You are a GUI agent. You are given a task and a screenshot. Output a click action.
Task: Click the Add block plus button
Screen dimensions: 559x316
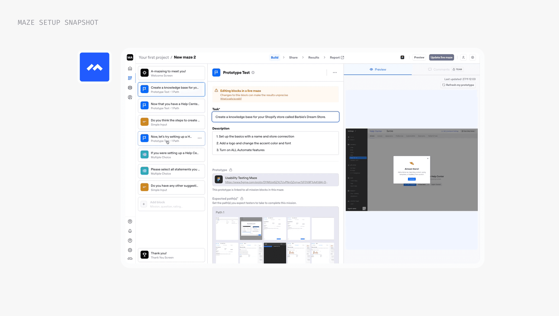144,204
